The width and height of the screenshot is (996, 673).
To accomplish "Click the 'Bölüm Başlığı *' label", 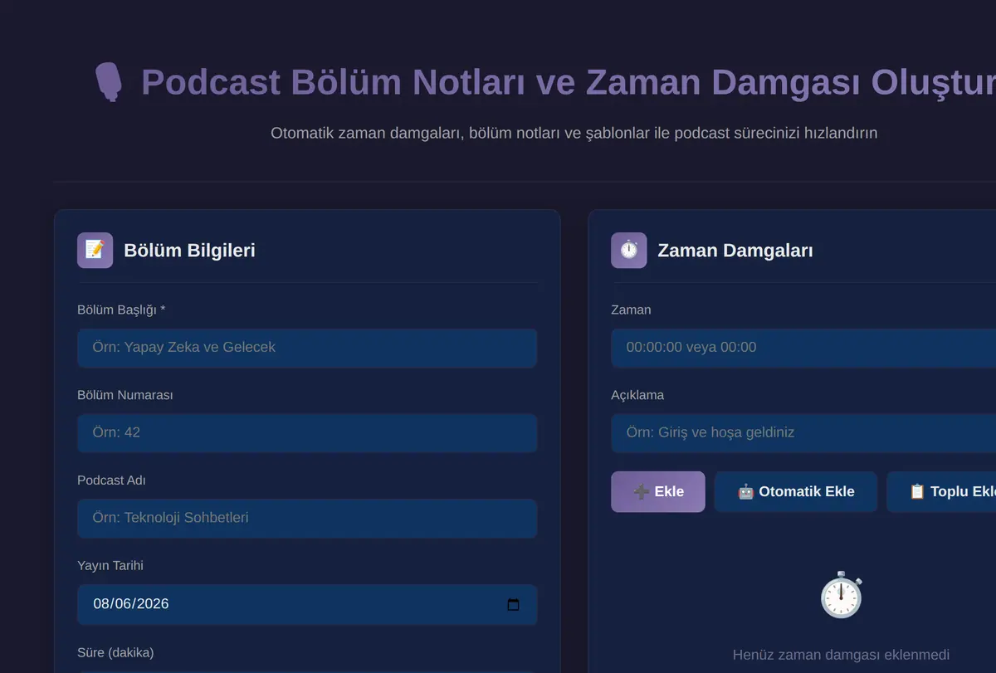I will coord(121,310).
